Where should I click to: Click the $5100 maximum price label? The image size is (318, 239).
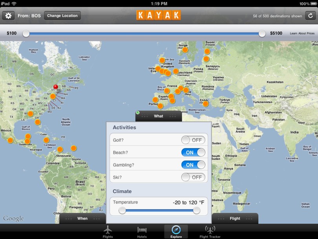point(276,33)
